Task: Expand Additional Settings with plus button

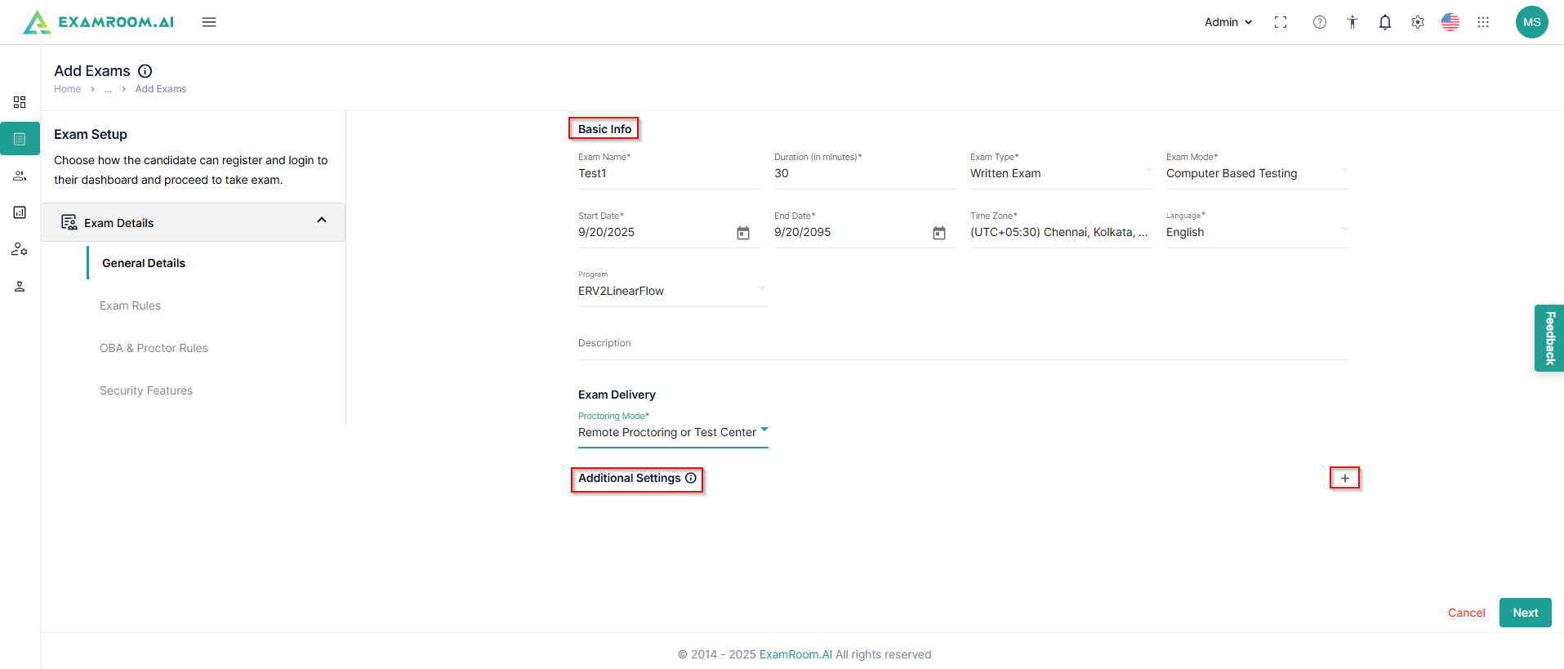Action: click(x=1344, y=478)
